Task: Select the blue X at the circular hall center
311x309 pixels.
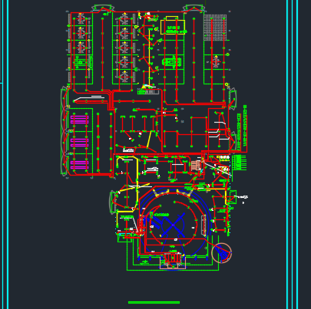Action: point(174,225)
